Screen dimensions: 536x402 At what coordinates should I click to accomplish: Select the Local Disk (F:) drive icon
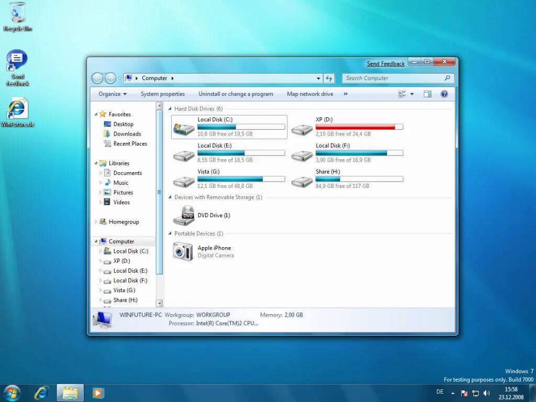pyautogui.click(x=302, y=155)
